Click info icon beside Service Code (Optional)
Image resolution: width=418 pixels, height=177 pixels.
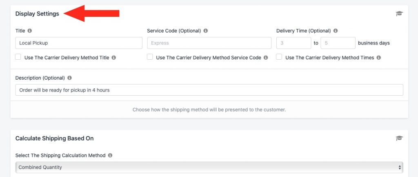tap(206, 31)
